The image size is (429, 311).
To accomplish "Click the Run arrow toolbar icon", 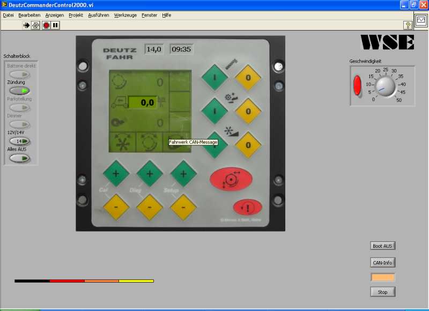I will click(26, 25).
